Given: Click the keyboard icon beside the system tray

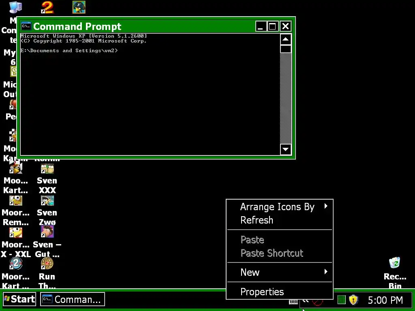Looking at the screenshot, I should [x=293, y=302].
